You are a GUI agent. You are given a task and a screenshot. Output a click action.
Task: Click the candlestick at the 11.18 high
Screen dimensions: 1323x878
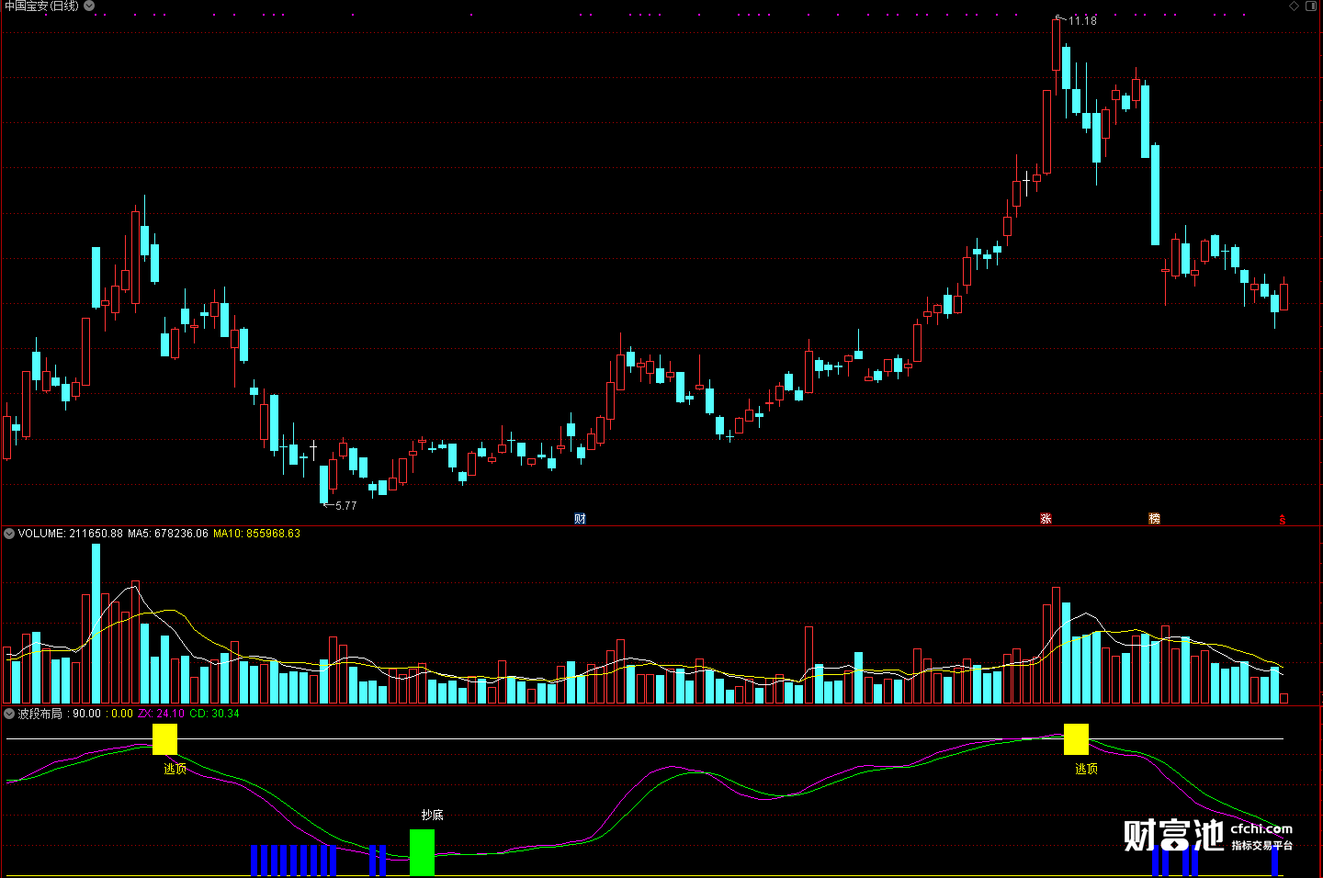pyautogui.click(x=1057, y=44)
